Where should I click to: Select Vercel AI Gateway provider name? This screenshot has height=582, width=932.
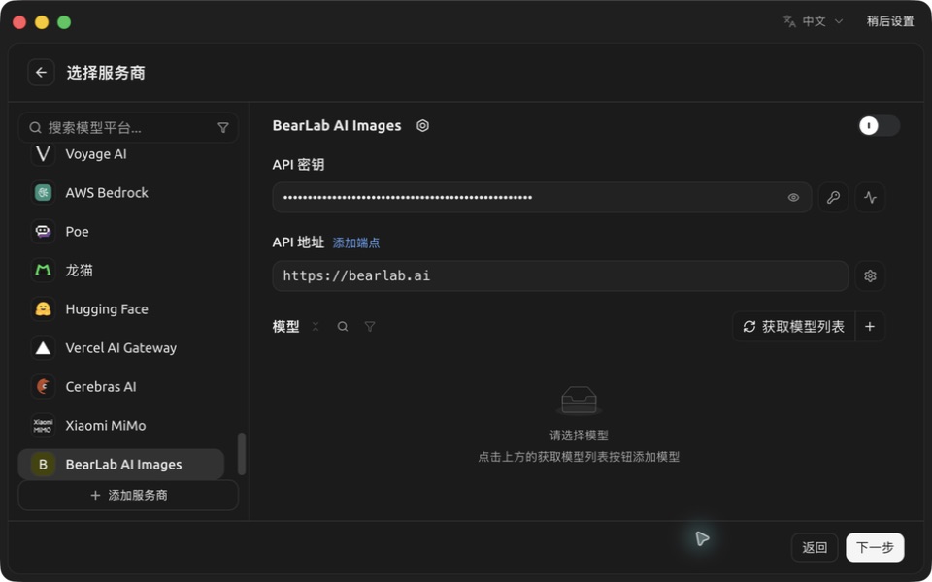(121, 348)
